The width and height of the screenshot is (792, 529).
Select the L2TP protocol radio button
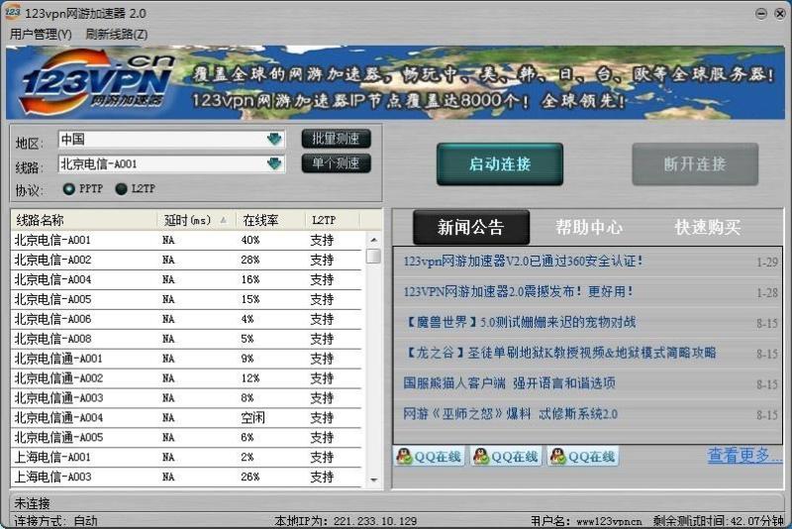(x=121, y=189)
